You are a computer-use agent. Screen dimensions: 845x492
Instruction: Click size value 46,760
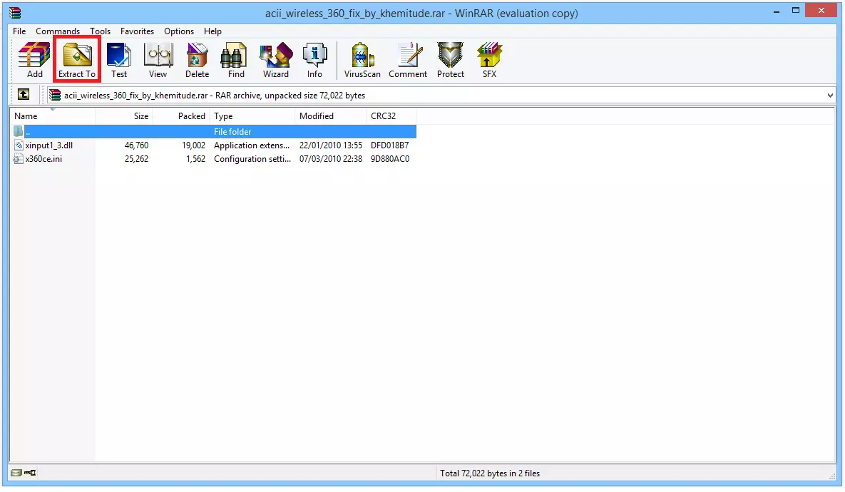coord(136,145)
